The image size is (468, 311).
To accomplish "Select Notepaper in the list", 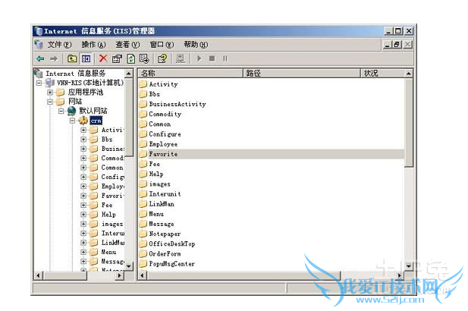I will click(x=165, y=234).
